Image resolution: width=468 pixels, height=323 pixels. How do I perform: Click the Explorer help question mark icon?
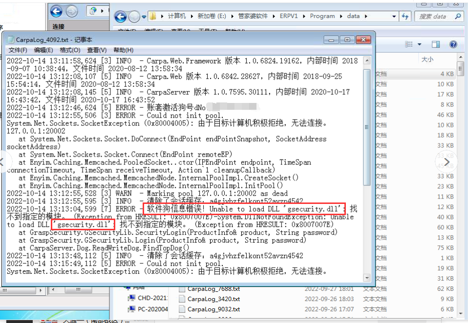(453, 44)
